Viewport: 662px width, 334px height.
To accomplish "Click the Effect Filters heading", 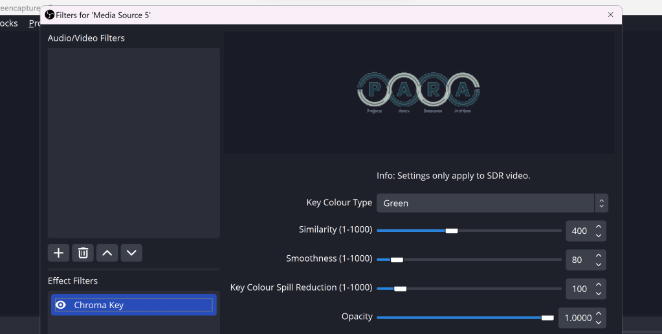I will pyautogui.click(x=72, y=281).
